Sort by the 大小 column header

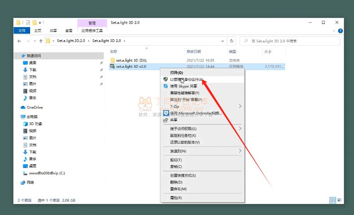click(x=268, y=52)
